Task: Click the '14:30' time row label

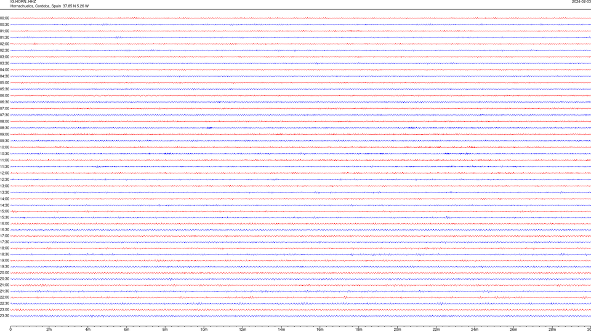Action: coord(4,205)
